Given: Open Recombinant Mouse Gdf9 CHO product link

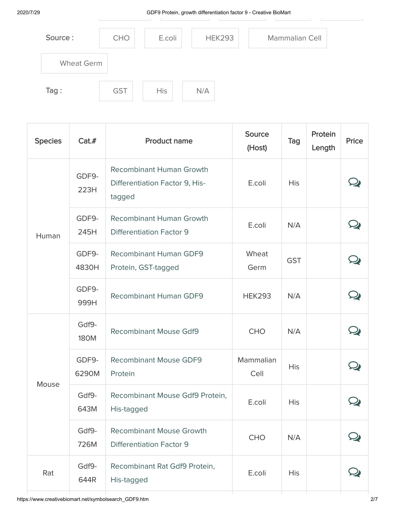Looking at the screenshot, I should (x=155, y=332).
